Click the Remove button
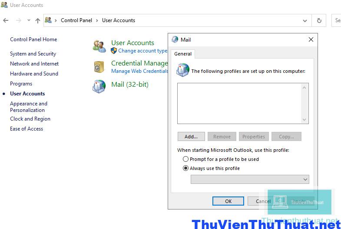 point(222,137)
